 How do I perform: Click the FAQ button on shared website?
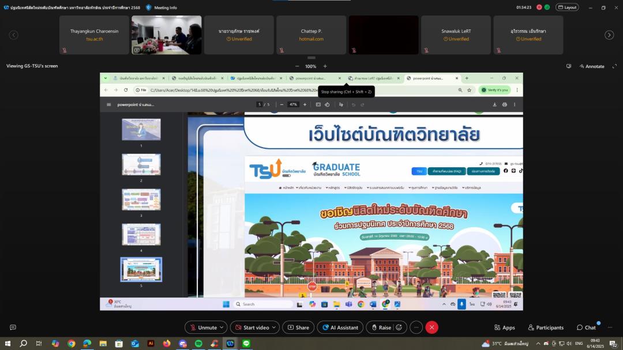pyautogui.click(x=447, y=171)
